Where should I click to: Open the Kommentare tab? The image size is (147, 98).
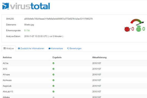point(56,48)
